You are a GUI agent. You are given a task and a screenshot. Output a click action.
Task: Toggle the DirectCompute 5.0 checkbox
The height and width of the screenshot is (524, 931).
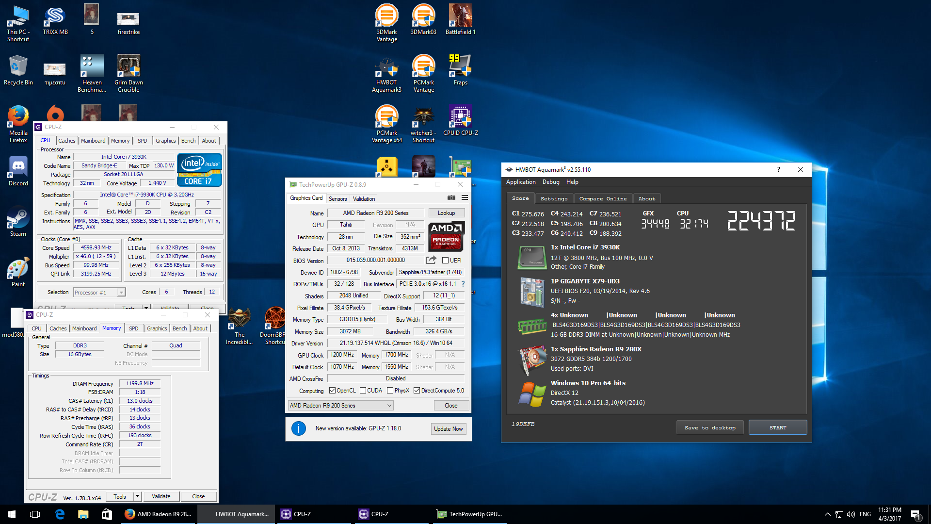point(417,391)
